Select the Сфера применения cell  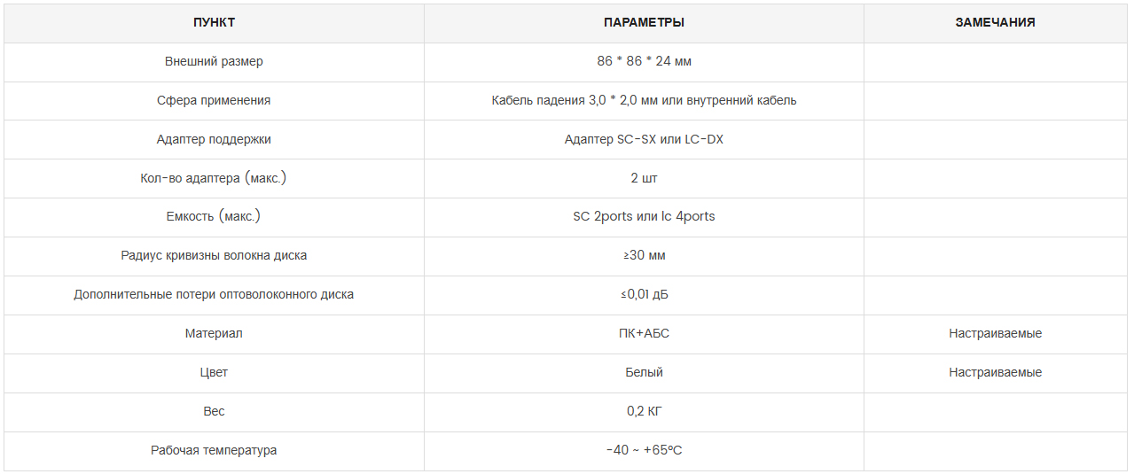[x=214, y=101]
